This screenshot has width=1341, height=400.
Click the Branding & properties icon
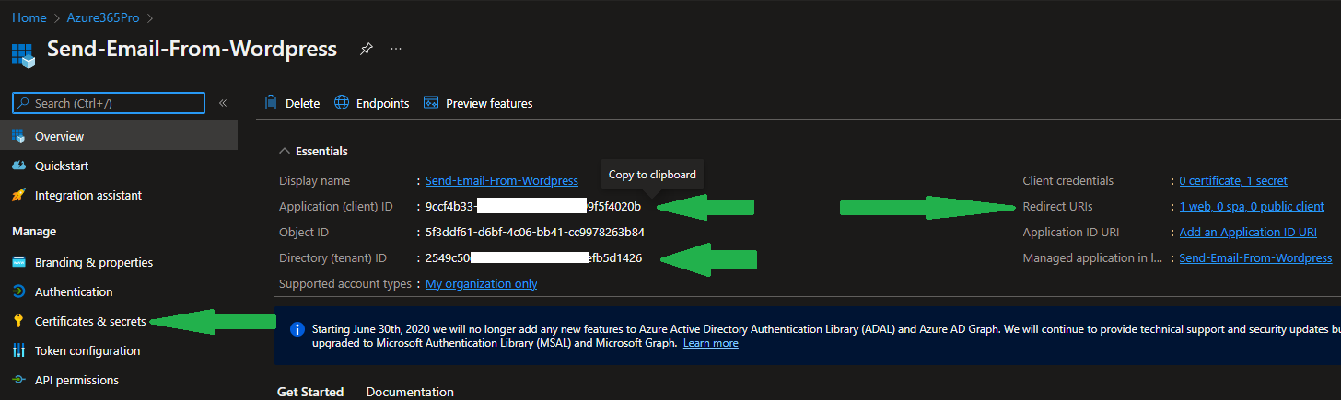pyautogui.click(x=18, y=262)
